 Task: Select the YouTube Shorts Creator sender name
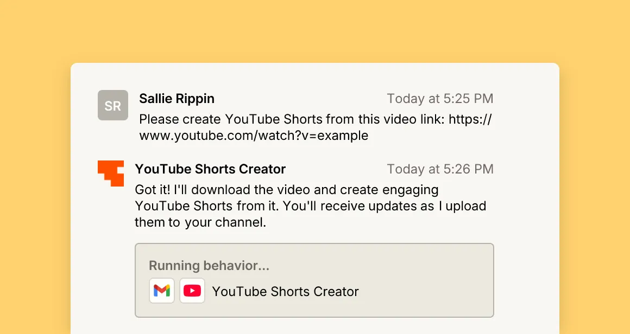pyautogui.click(x=210, y=169)
